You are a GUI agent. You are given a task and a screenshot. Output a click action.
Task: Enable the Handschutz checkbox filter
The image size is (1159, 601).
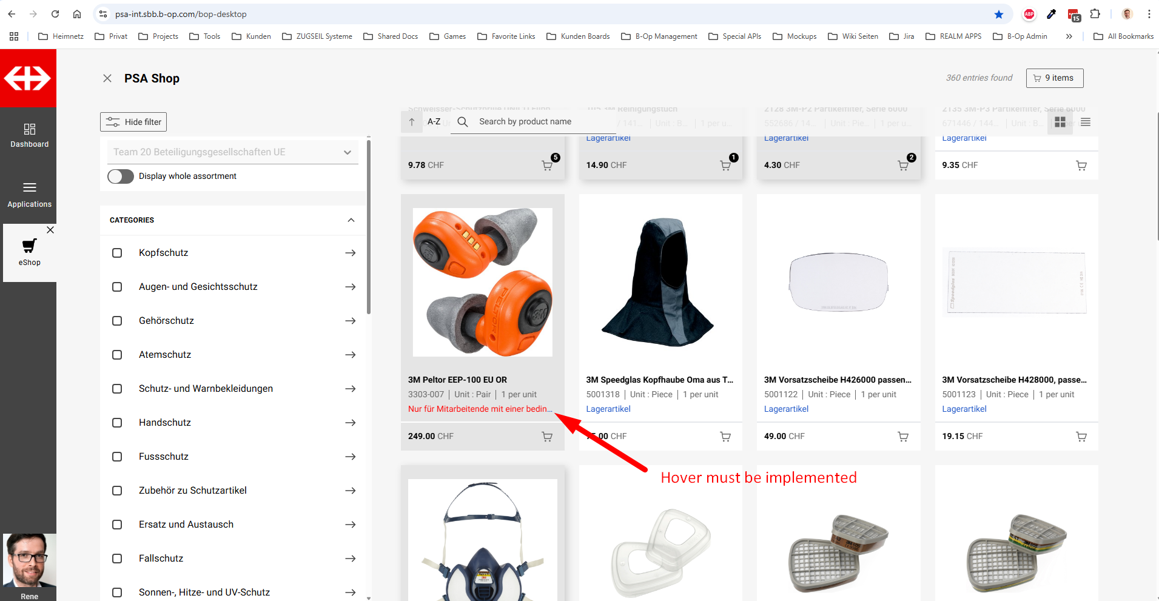pos(117,423)
